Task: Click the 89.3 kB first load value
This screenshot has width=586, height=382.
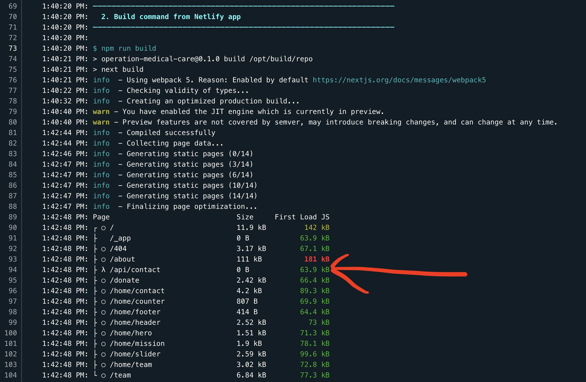Action: [315, 291]
